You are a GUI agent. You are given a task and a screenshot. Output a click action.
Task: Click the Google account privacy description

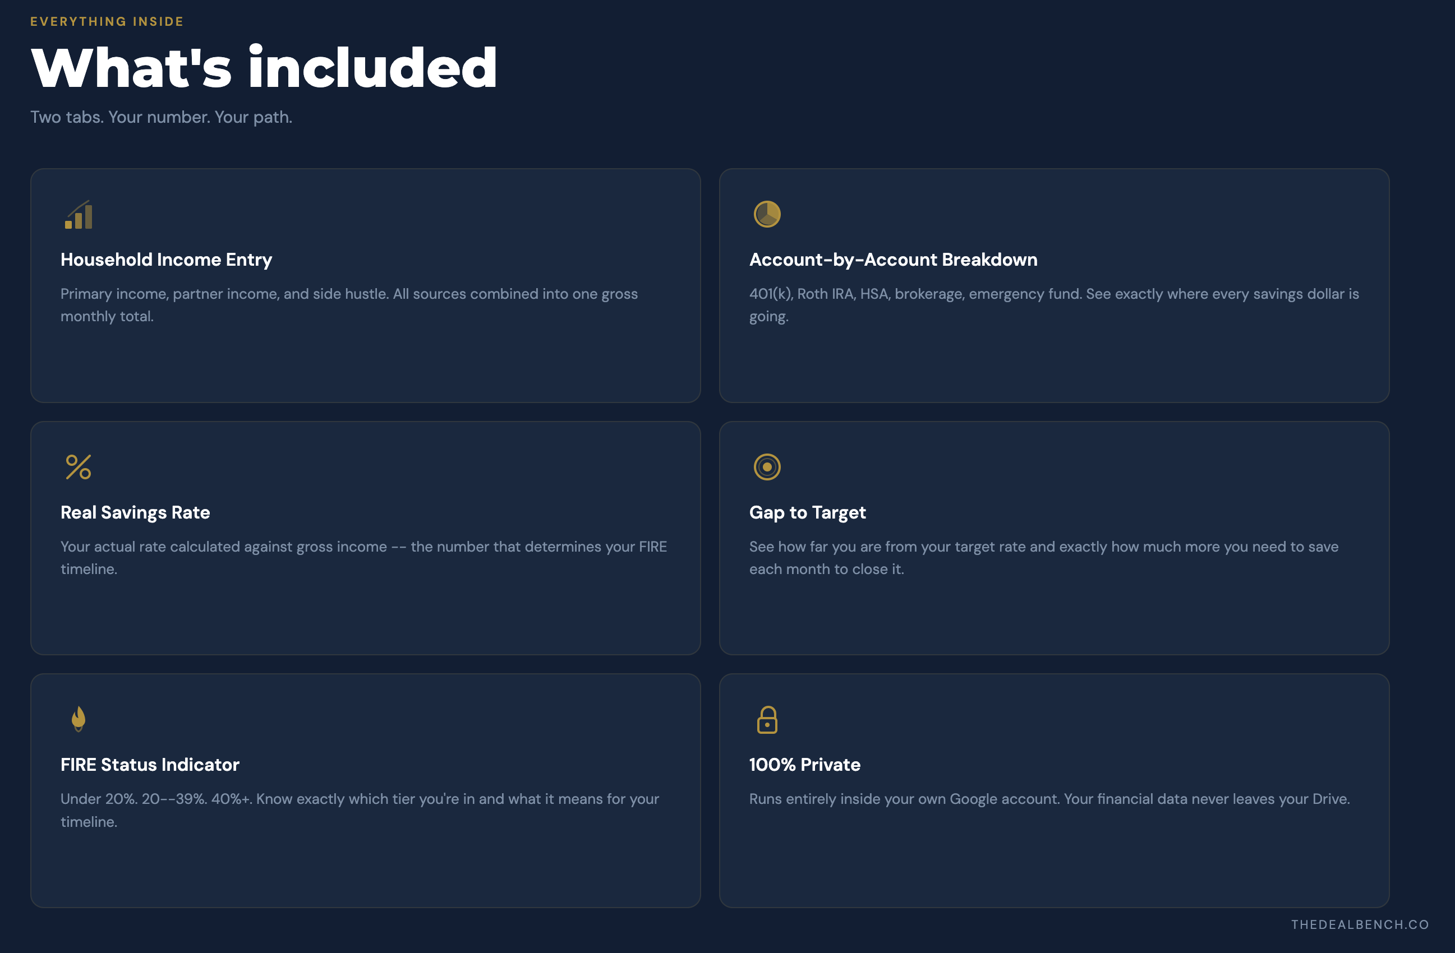coord(1049,798)
